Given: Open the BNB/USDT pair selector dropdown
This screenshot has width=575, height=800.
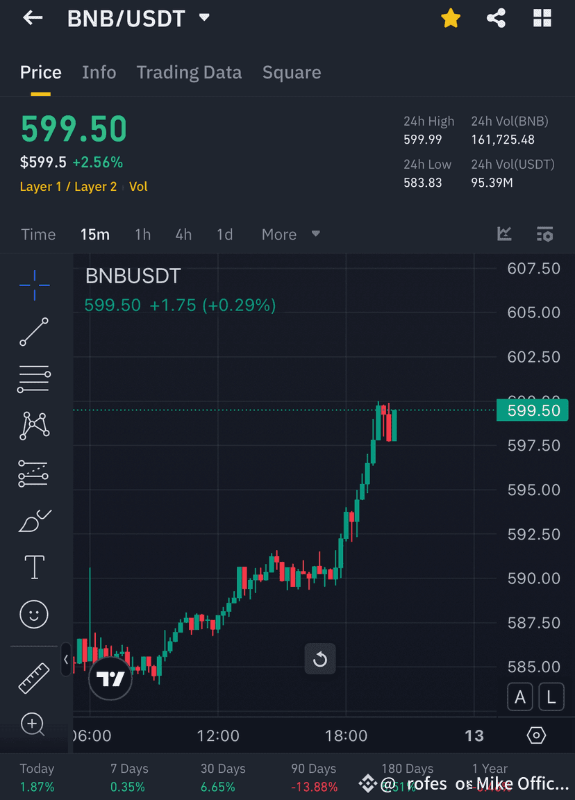Looking at the screenshot, I should pyautogui.click(x=203, y=18).
